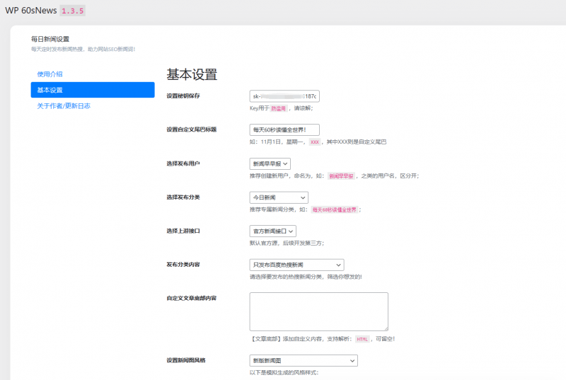
Task: Click the 设置秘钥保存 label
Action: (x=183, y=96)
